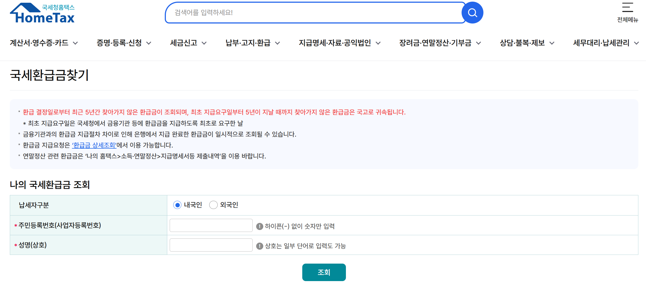The height and width of the screenshot is (283, 646).
Task: Click info icon beside 상호는 일부 단어 입력도 가능
Action: [x=260, y=246]
